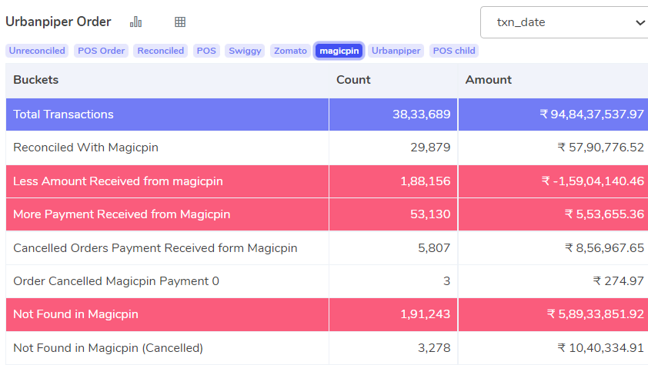Click amount ₹ 10,40,334.91

[x=600, y=347]
